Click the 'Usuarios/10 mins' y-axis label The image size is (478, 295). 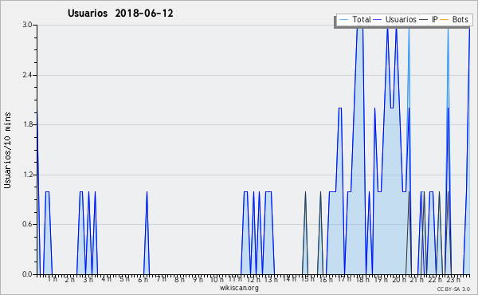[8, 150]
